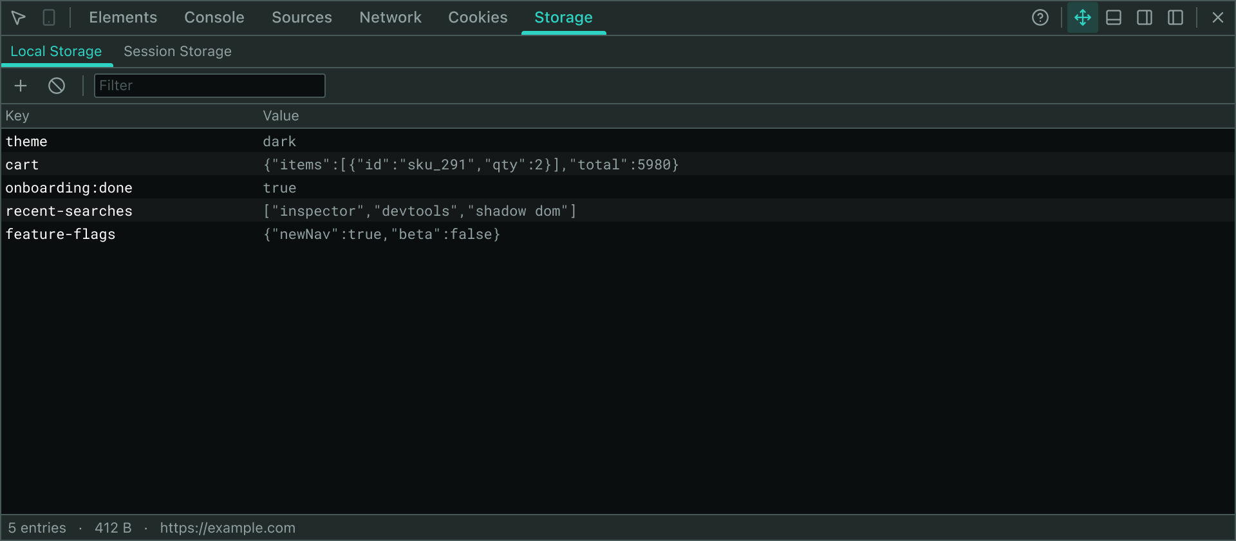Select the feature-flags key cell

(x=61, y=234)
